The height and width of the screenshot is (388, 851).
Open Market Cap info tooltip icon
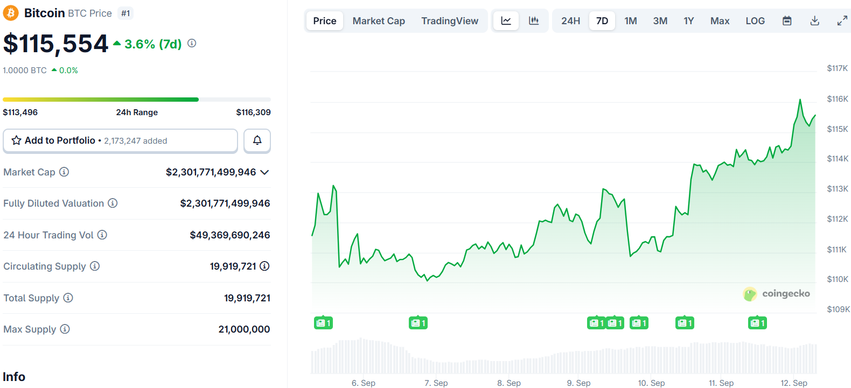click(x=64, y=172)
